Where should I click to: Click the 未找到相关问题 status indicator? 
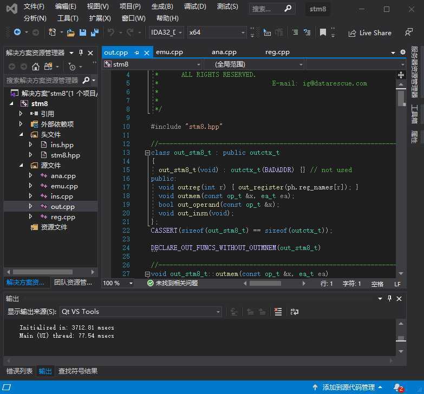point(173,283)
